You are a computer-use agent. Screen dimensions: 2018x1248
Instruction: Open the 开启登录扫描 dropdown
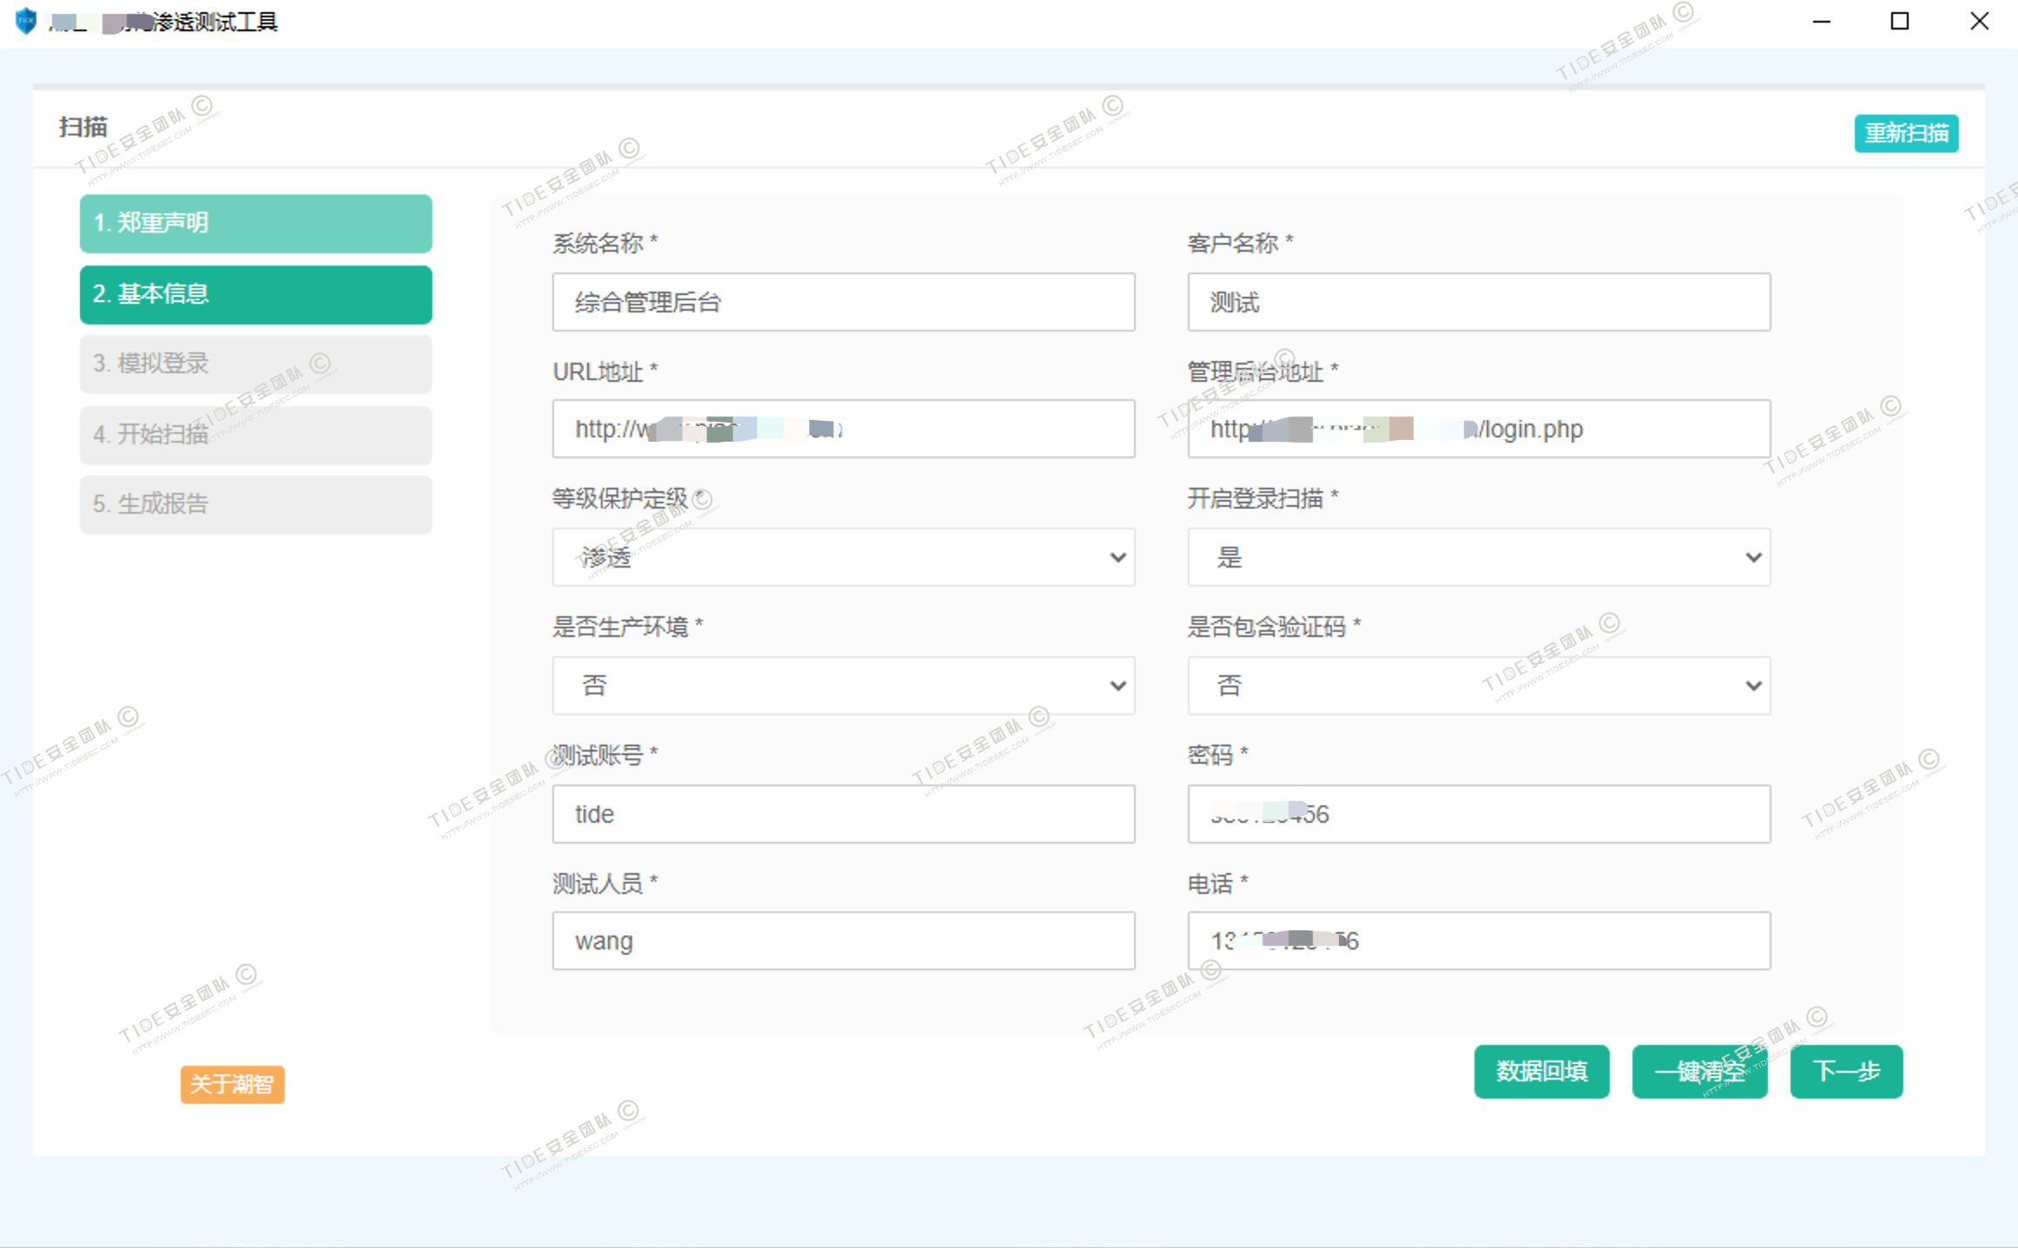(x=1478, y=557)
